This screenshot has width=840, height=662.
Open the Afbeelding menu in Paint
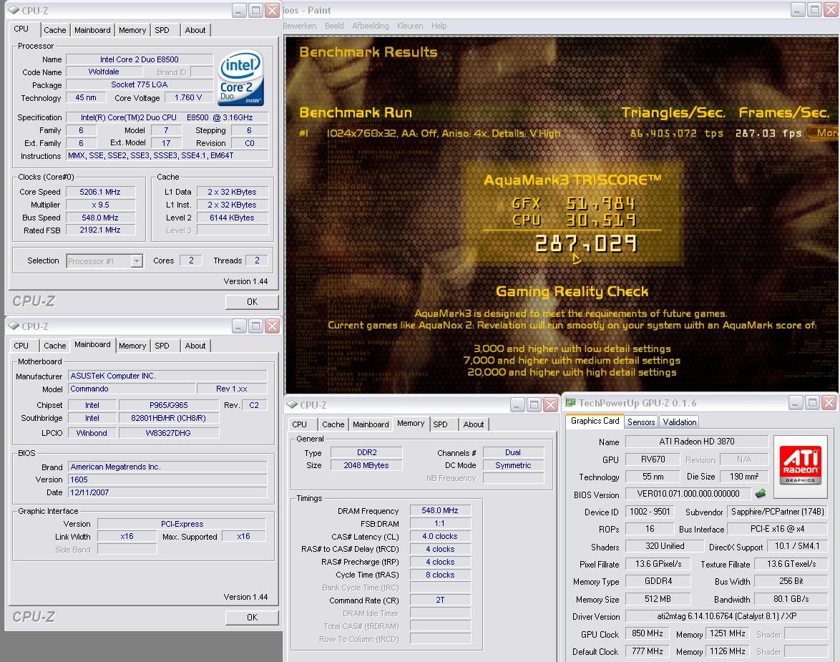pyautogui.click(x=370, y=26)
